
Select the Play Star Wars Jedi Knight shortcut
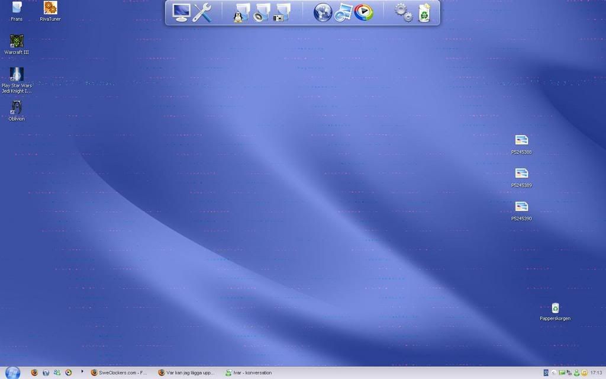coord(17,75)
